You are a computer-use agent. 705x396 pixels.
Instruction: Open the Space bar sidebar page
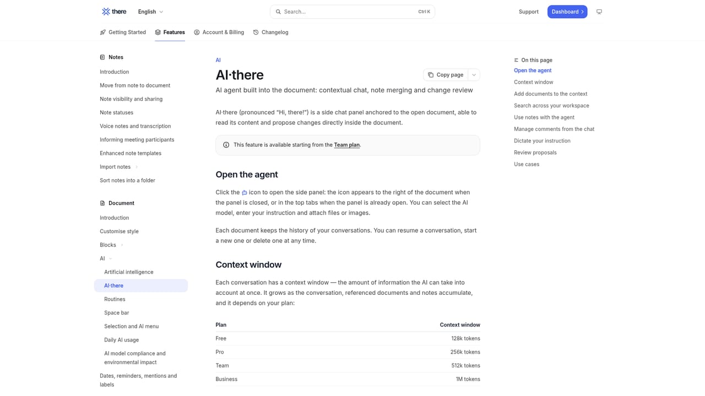(x=116, y=313)
